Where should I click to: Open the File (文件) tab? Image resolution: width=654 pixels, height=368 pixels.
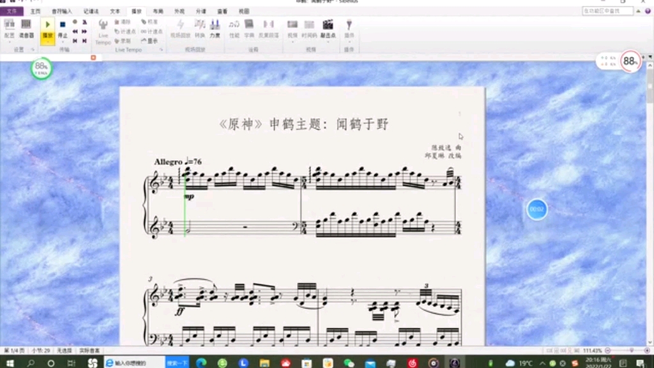(11, 11)
